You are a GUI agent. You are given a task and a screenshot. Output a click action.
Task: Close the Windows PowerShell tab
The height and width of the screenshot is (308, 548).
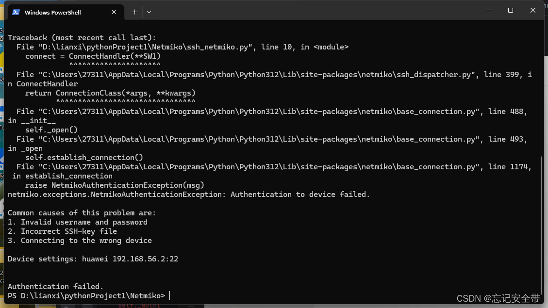114,12
